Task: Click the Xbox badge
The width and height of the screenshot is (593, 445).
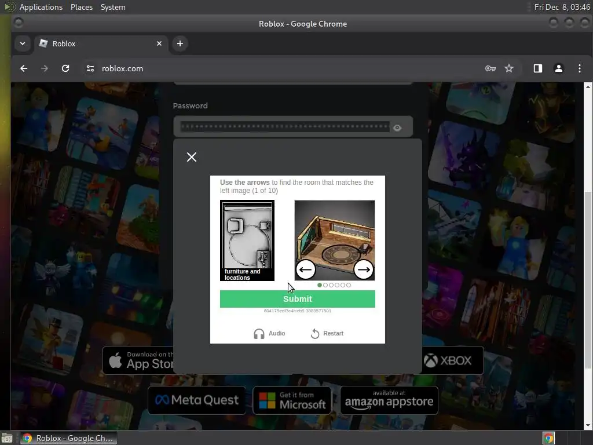Action: [453, 360]
